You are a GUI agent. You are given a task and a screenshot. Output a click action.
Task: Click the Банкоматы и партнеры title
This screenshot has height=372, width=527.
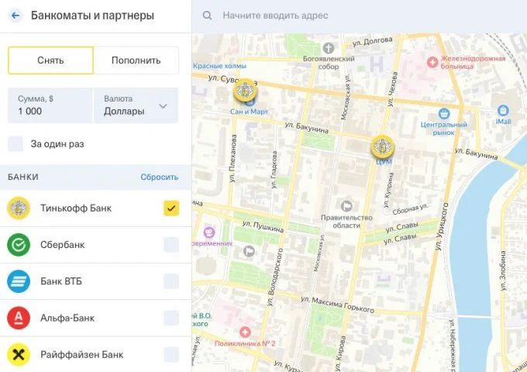[92, 15]
